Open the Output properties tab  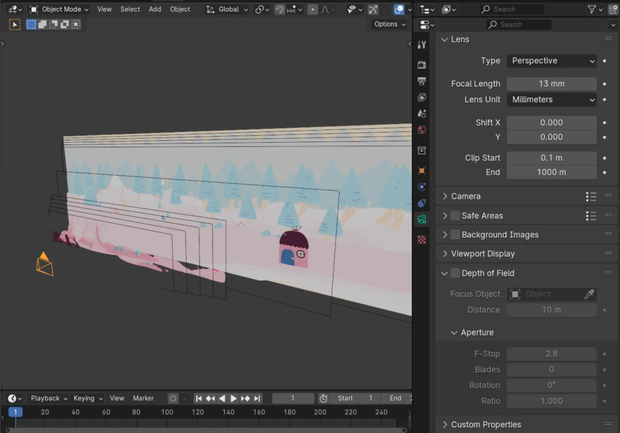click(422, 81)
